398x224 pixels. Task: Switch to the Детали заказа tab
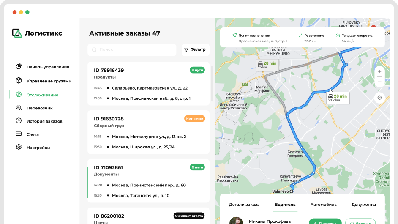pos(244,205)
